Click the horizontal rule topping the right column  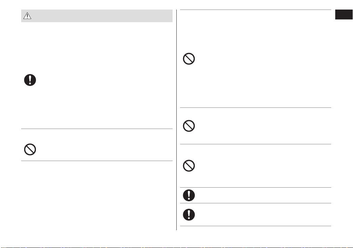click(x=256, y=10)
